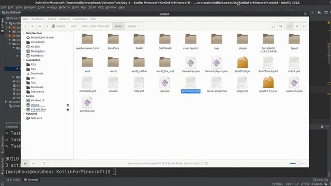Select BuildTools.log.txt file
This screenshot has width=331, height=186.
click(268, 64)
